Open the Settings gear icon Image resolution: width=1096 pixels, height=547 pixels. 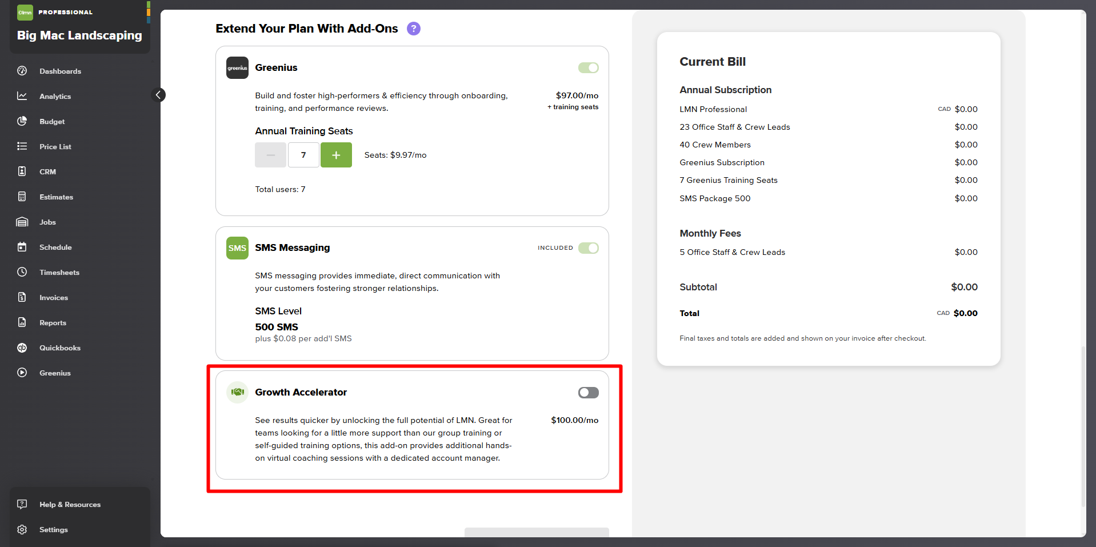[22, 529]
